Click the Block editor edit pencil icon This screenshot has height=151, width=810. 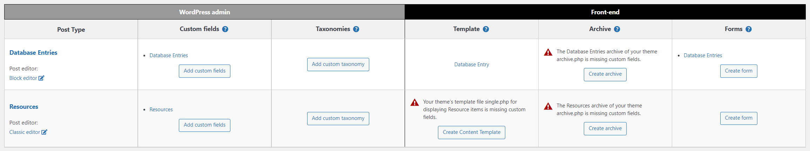41,78
